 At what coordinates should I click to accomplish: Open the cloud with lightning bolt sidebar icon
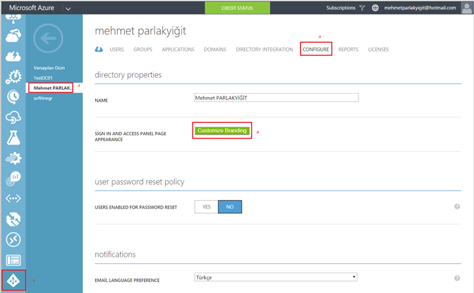13,56
